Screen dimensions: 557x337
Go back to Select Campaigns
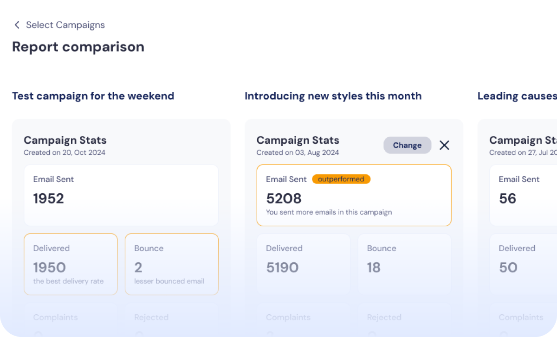(65, 25)
